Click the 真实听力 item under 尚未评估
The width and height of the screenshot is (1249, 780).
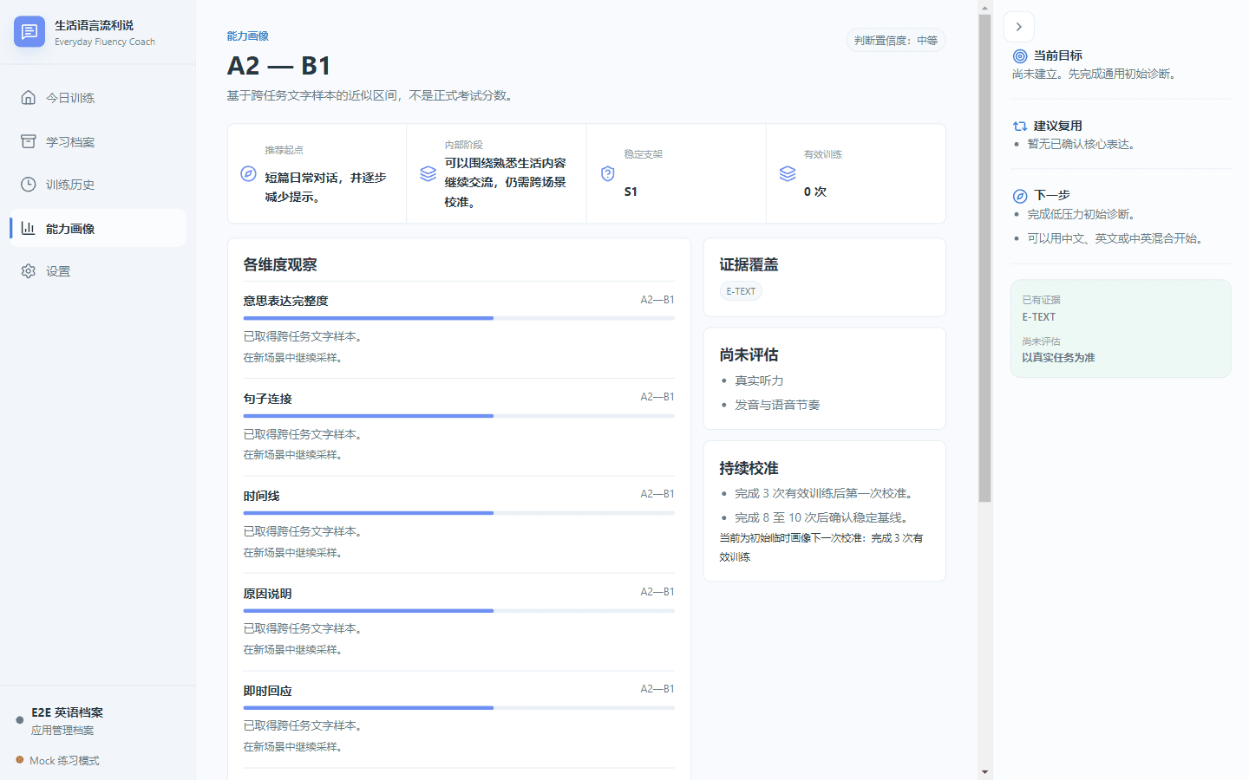pos(759,380)
